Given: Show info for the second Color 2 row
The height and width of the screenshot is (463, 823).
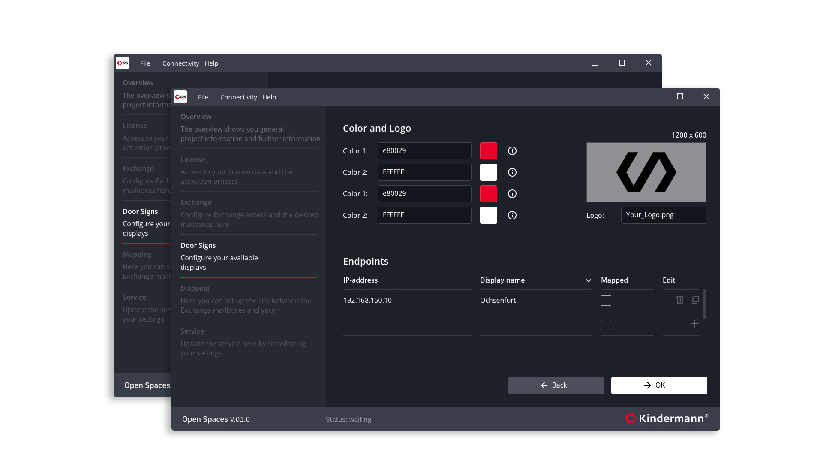Looking at the screenshot, I should pos(512,215).
